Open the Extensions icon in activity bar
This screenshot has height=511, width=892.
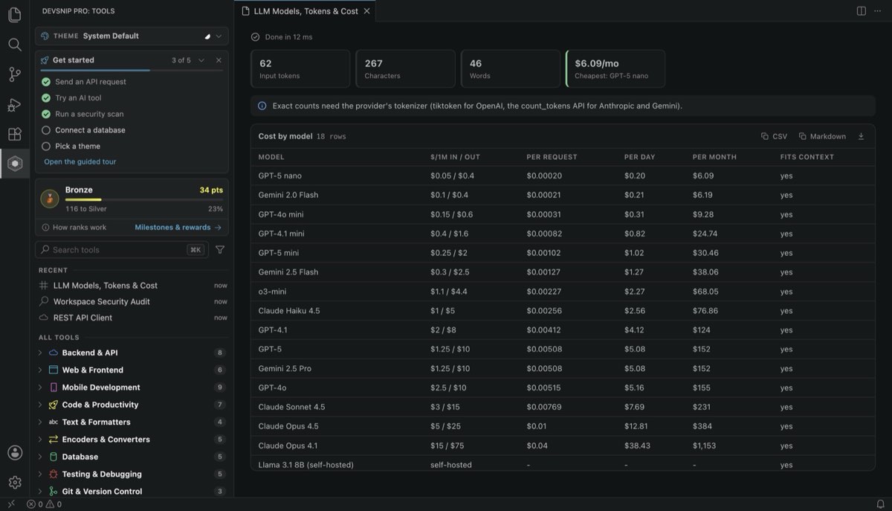[15, 134]
